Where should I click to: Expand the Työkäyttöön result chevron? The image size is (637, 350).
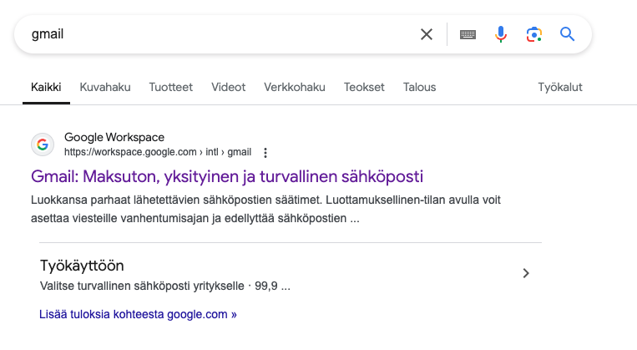pos(526,273)
